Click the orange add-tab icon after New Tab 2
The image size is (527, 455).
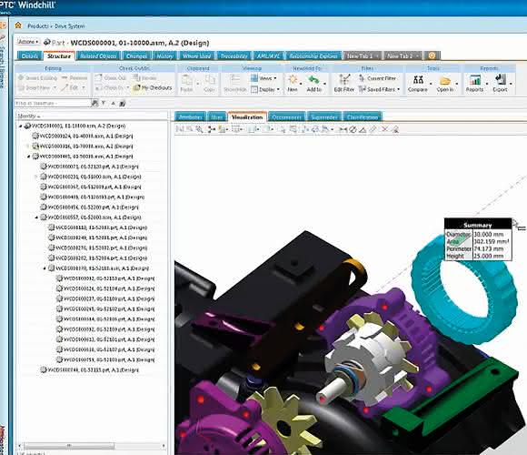(x=432, y=56)
